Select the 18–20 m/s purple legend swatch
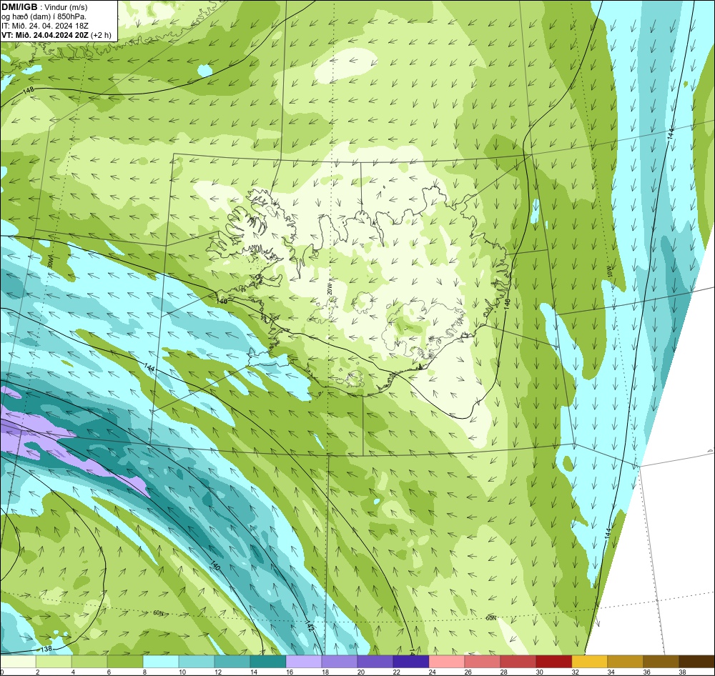The width and height of the screenshot is (715, 676). [x=339, y=662]
